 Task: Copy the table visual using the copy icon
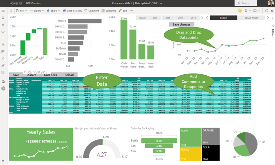click(x=30, y=72)
